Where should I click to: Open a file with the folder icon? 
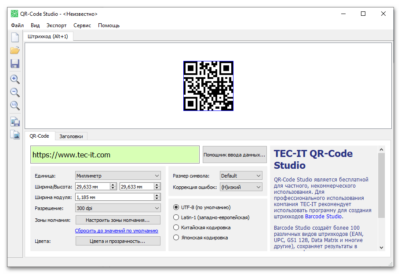click(x=15, y=50)
